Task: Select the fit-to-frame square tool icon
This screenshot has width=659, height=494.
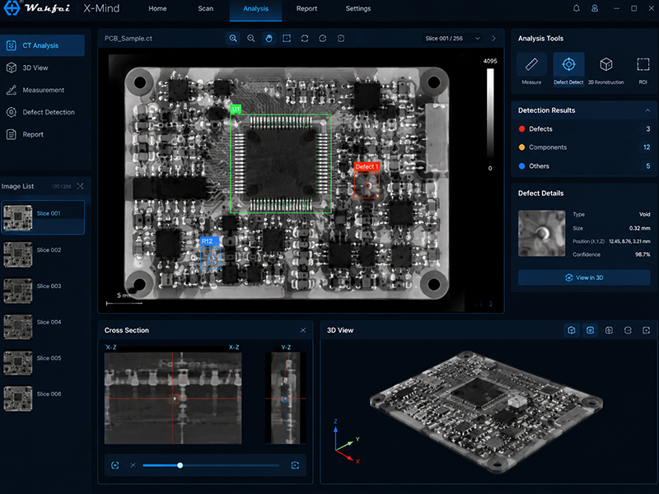Action: click(x=287, y=39)
